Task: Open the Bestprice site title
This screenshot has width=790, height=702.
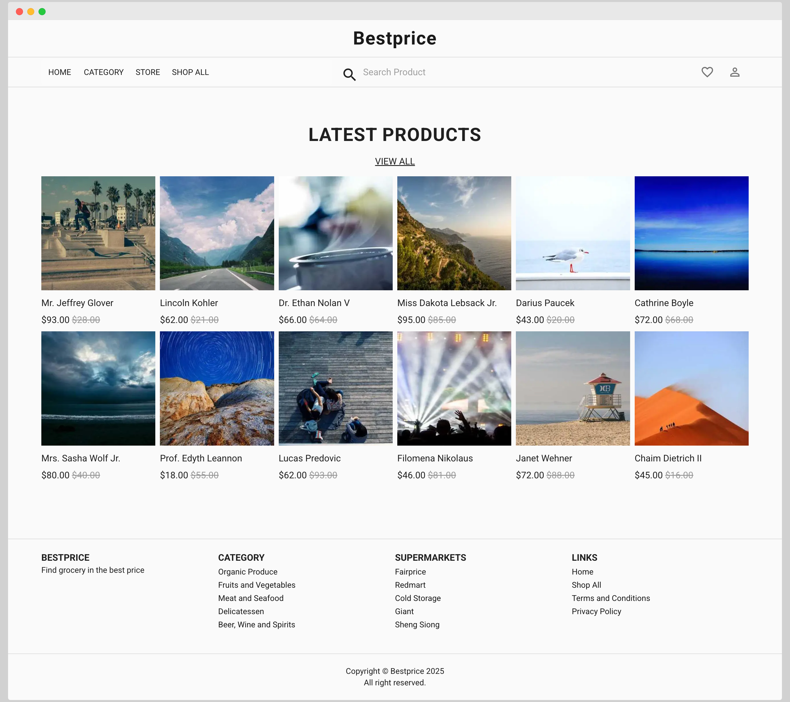Action: tap(395, 38)
